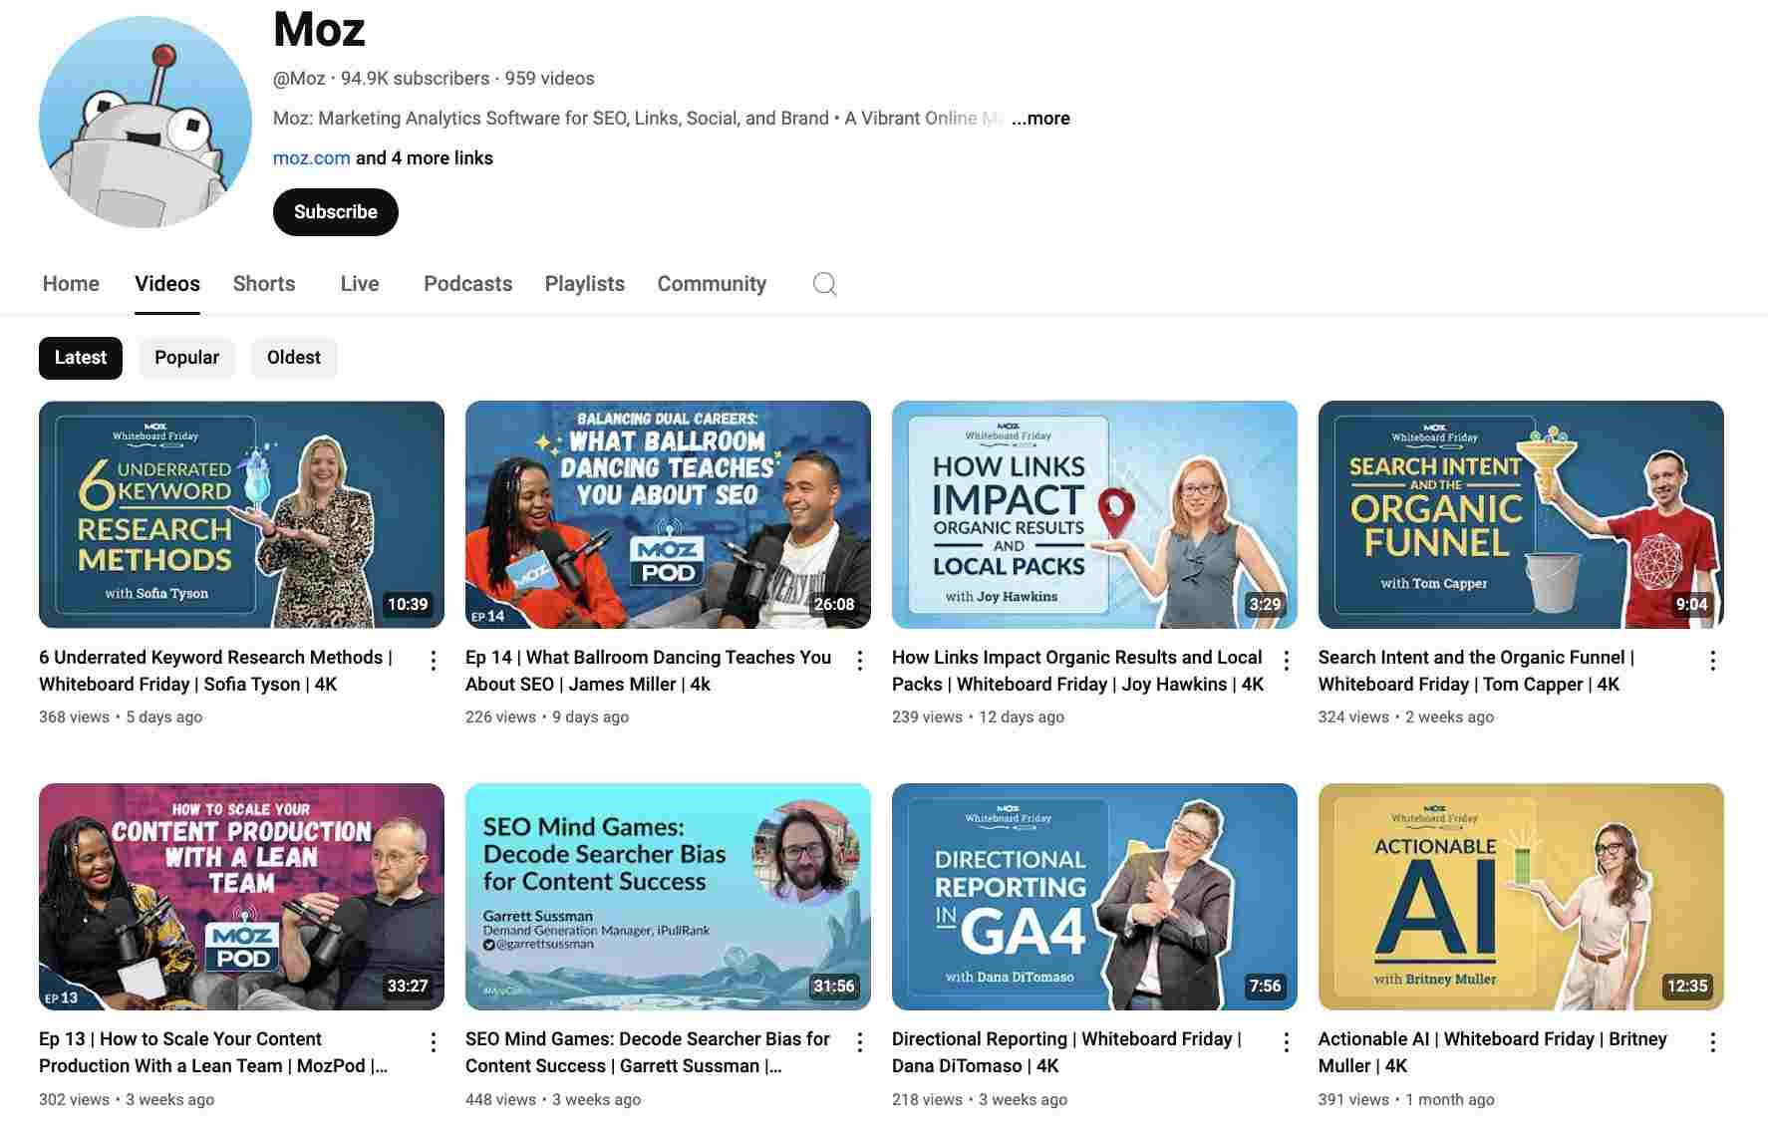Open options menu for Actionable AI video
1768x1140 pixels.
click(x=1713, y=1042)
